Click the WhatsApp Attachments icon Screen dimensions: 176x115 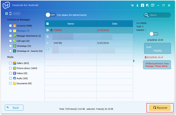(x=14, y=51)
